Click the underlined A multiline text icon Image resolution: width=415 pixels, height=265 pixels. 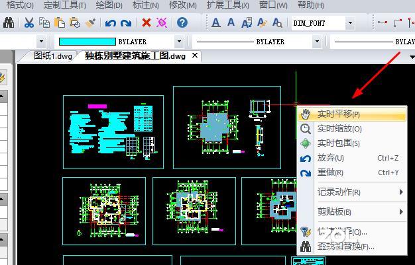(x=216, y=22)
